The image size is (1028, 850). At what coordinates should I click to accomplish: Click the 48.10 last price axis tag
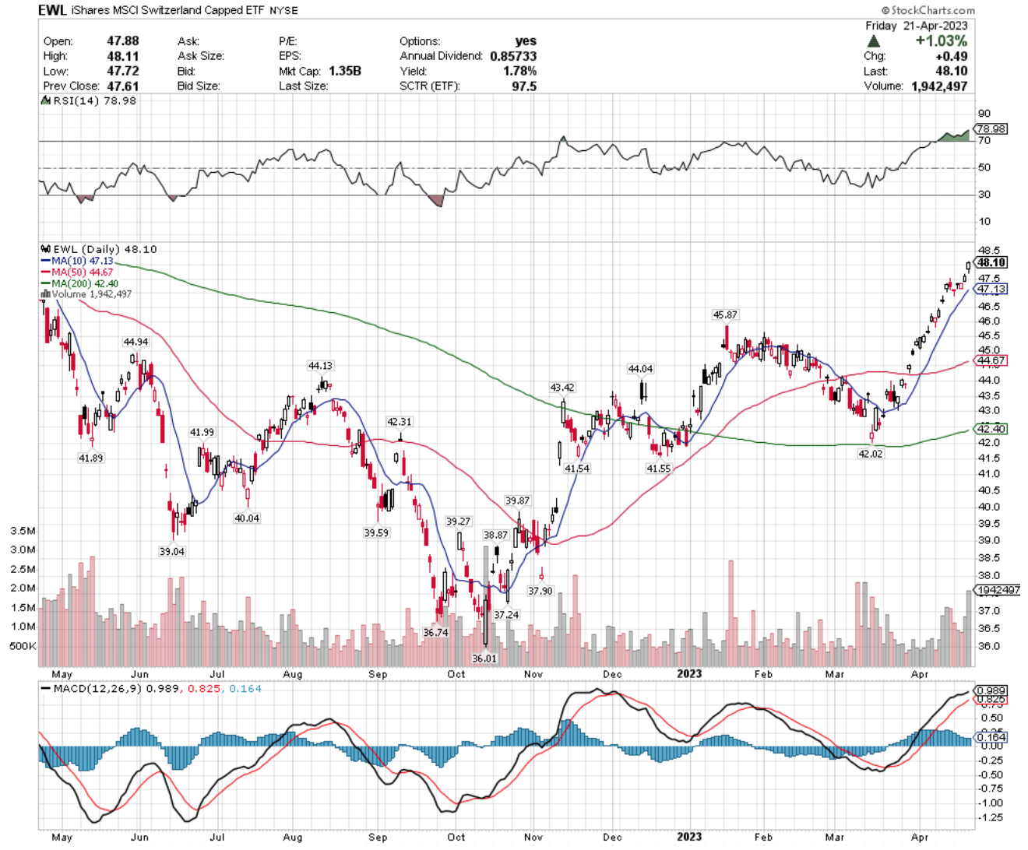(x=991, y=262)
